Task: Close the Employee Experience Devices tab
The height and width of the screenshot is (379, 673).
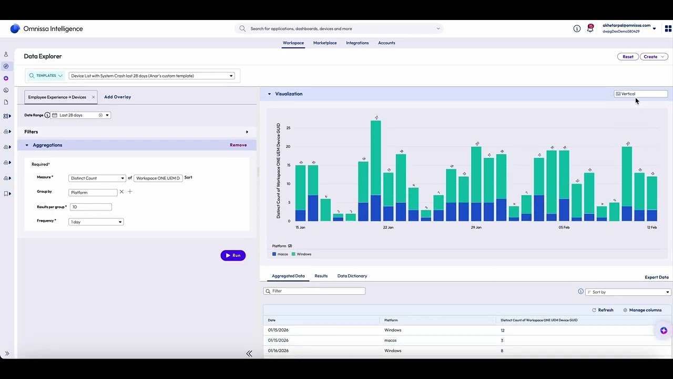Action: point(93,97)
